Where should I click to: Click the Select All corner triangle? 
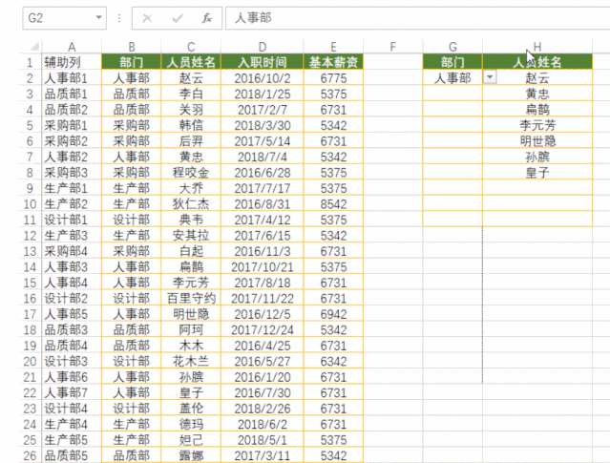tap(34, 47)
